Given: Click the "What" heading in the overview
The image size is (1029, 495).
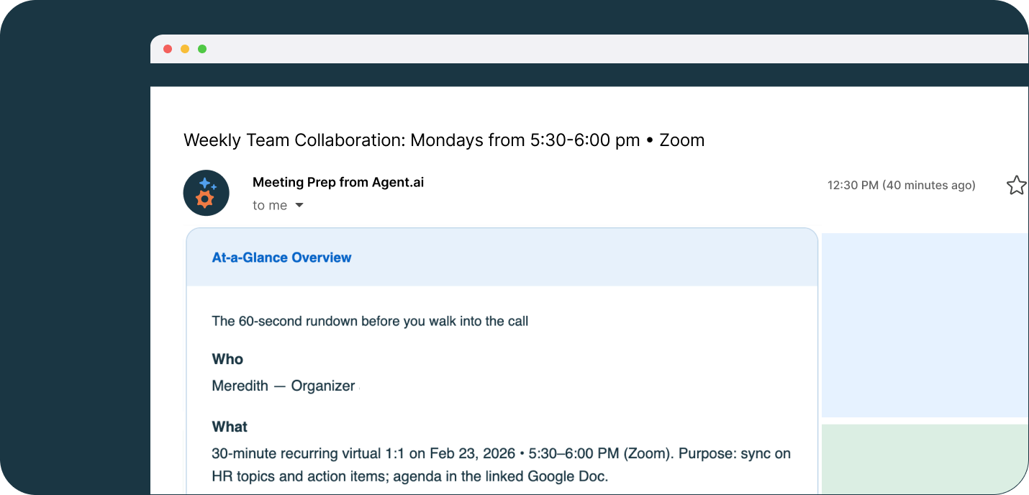Looking at the screenshot, I should click(230, 426).
